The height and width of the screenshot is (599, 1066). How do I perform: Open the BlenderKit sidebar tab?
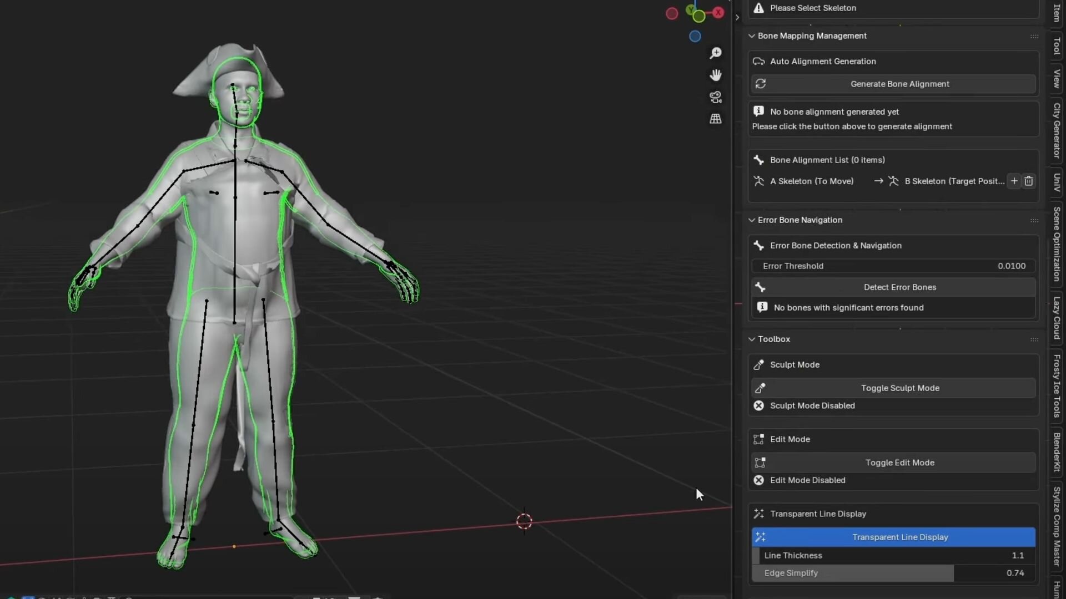(1057, 452)
